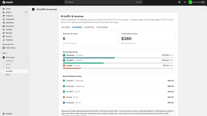The height and width of the screenshot is (116, 207).
Task: Click ChatGPT icon on the $38.00 order
Action: click(x=64, y=92)
